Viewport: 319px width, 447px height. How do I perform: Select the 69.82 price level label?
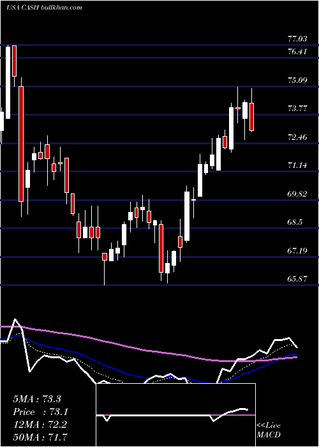[297, 194]
